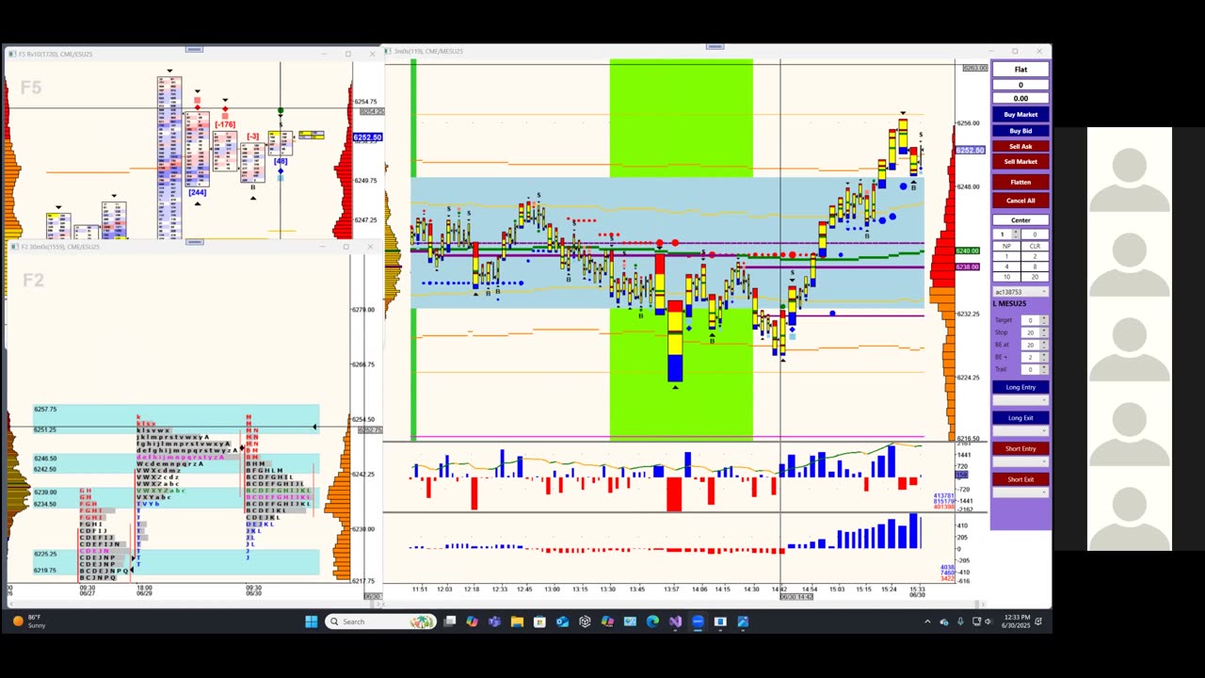Open Visual Studio from the taskbar

(675, 621)
